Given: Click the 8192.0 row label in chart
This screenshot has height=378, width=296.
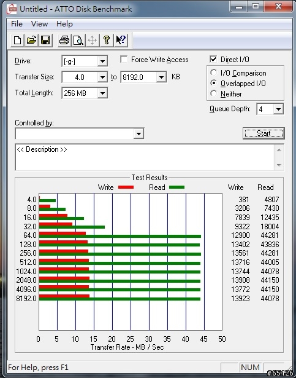Looking at the screenshot, I should click(26, 299).
